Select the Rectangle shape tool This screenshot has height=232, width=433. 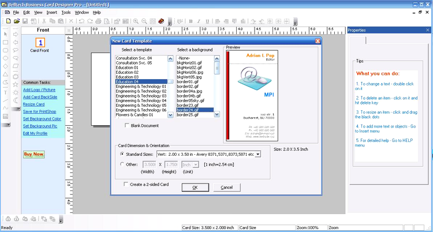click(x=5, y=42)
